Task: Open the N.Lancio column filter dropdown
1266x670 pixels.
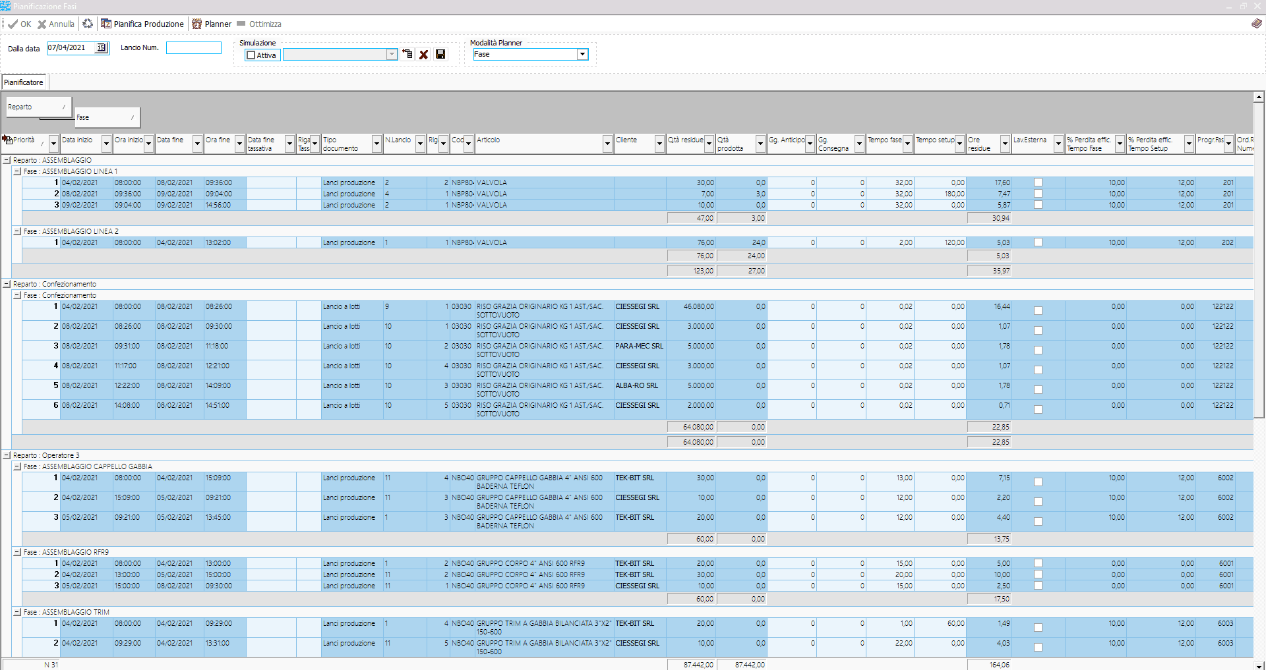Action: click(x=420, y=144)
